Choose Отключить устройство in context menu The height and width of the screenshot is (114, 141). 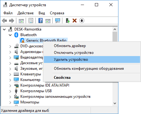(x=92, y=53)
